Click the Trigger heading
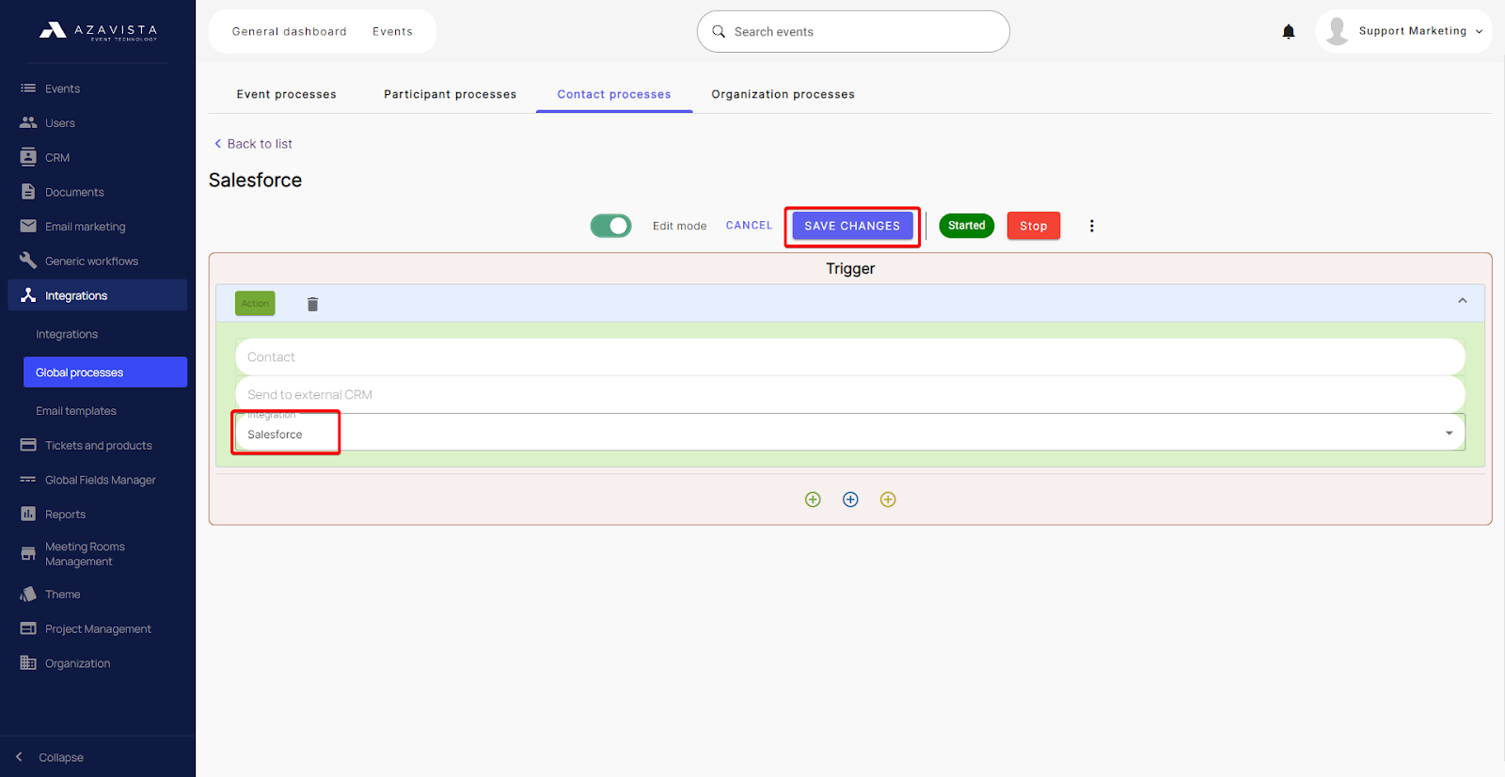This screenshot has height=777, width=1505. [x=850, y=269]
